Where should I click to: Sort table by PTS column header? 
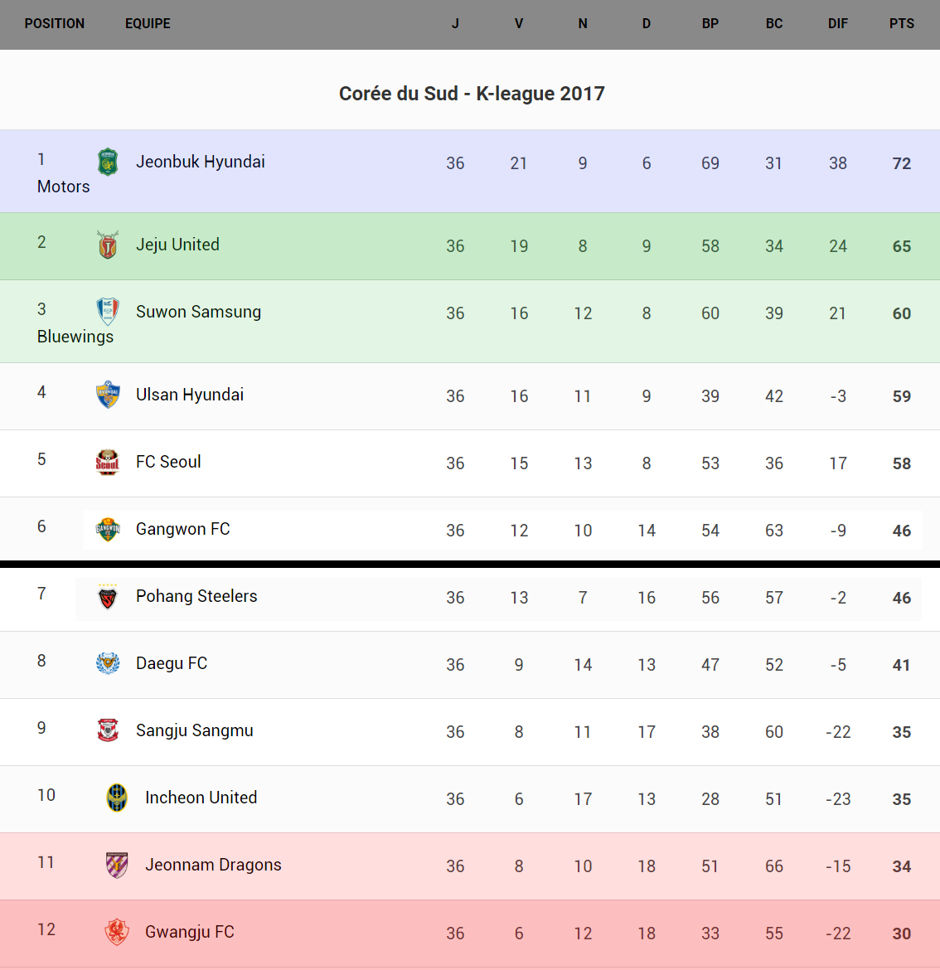click(901, 23)
